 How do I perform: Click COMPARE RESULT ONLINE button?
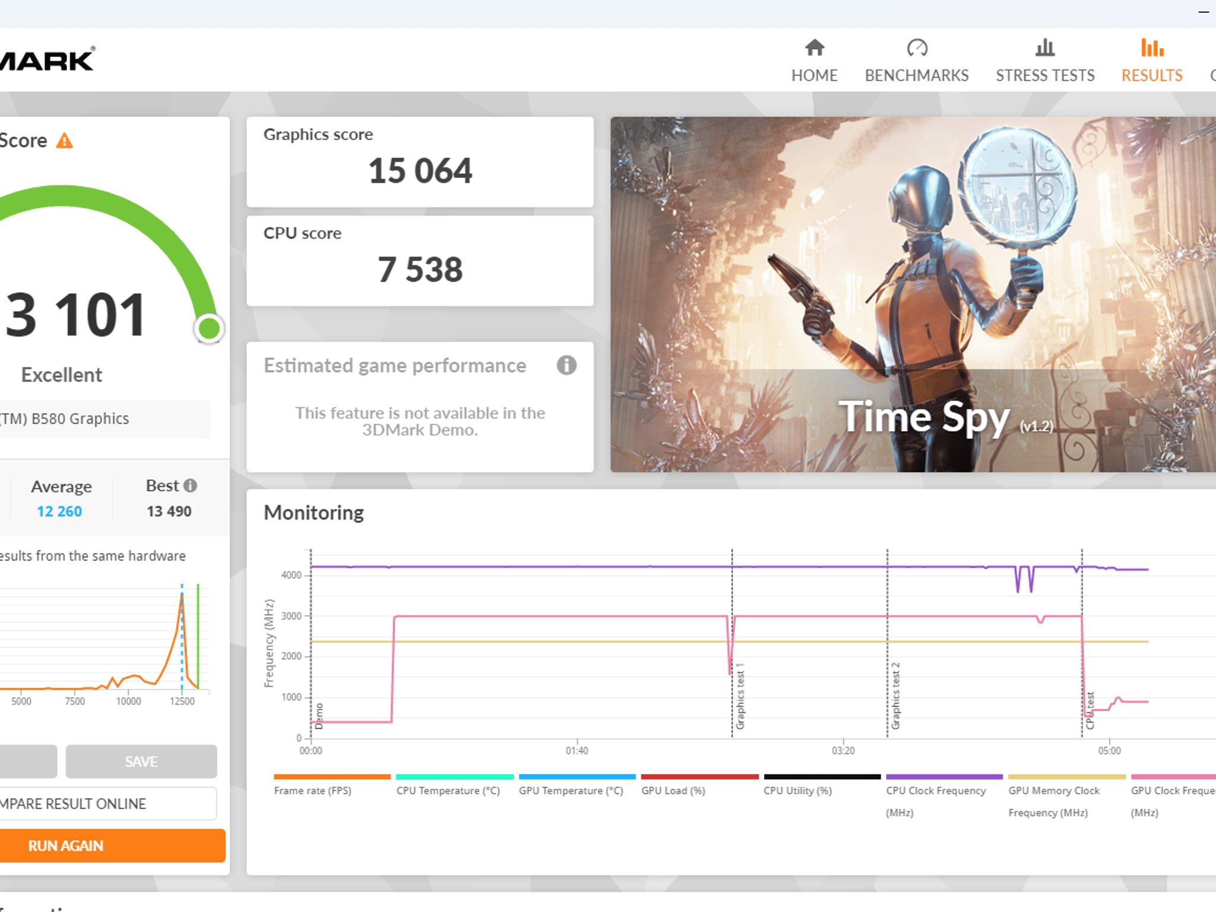[108, 803]
